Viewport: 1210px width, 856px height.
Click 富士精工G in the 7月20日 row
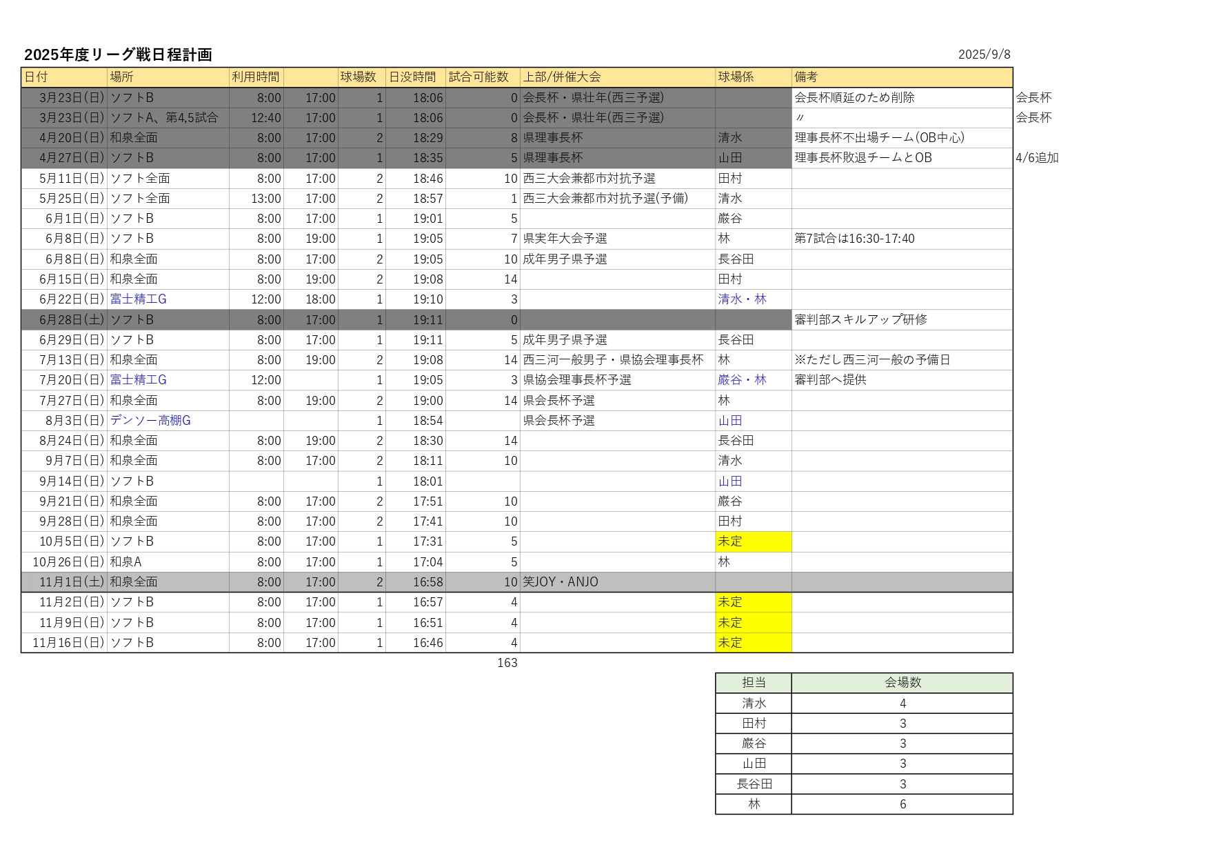139,380
